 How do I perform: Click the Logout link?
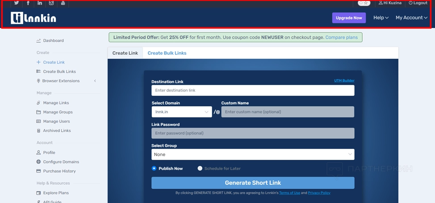click(418, 3)
